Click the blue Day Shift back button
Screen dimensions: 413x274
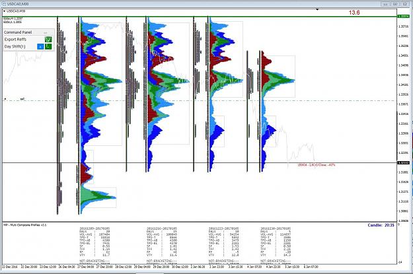40,47
